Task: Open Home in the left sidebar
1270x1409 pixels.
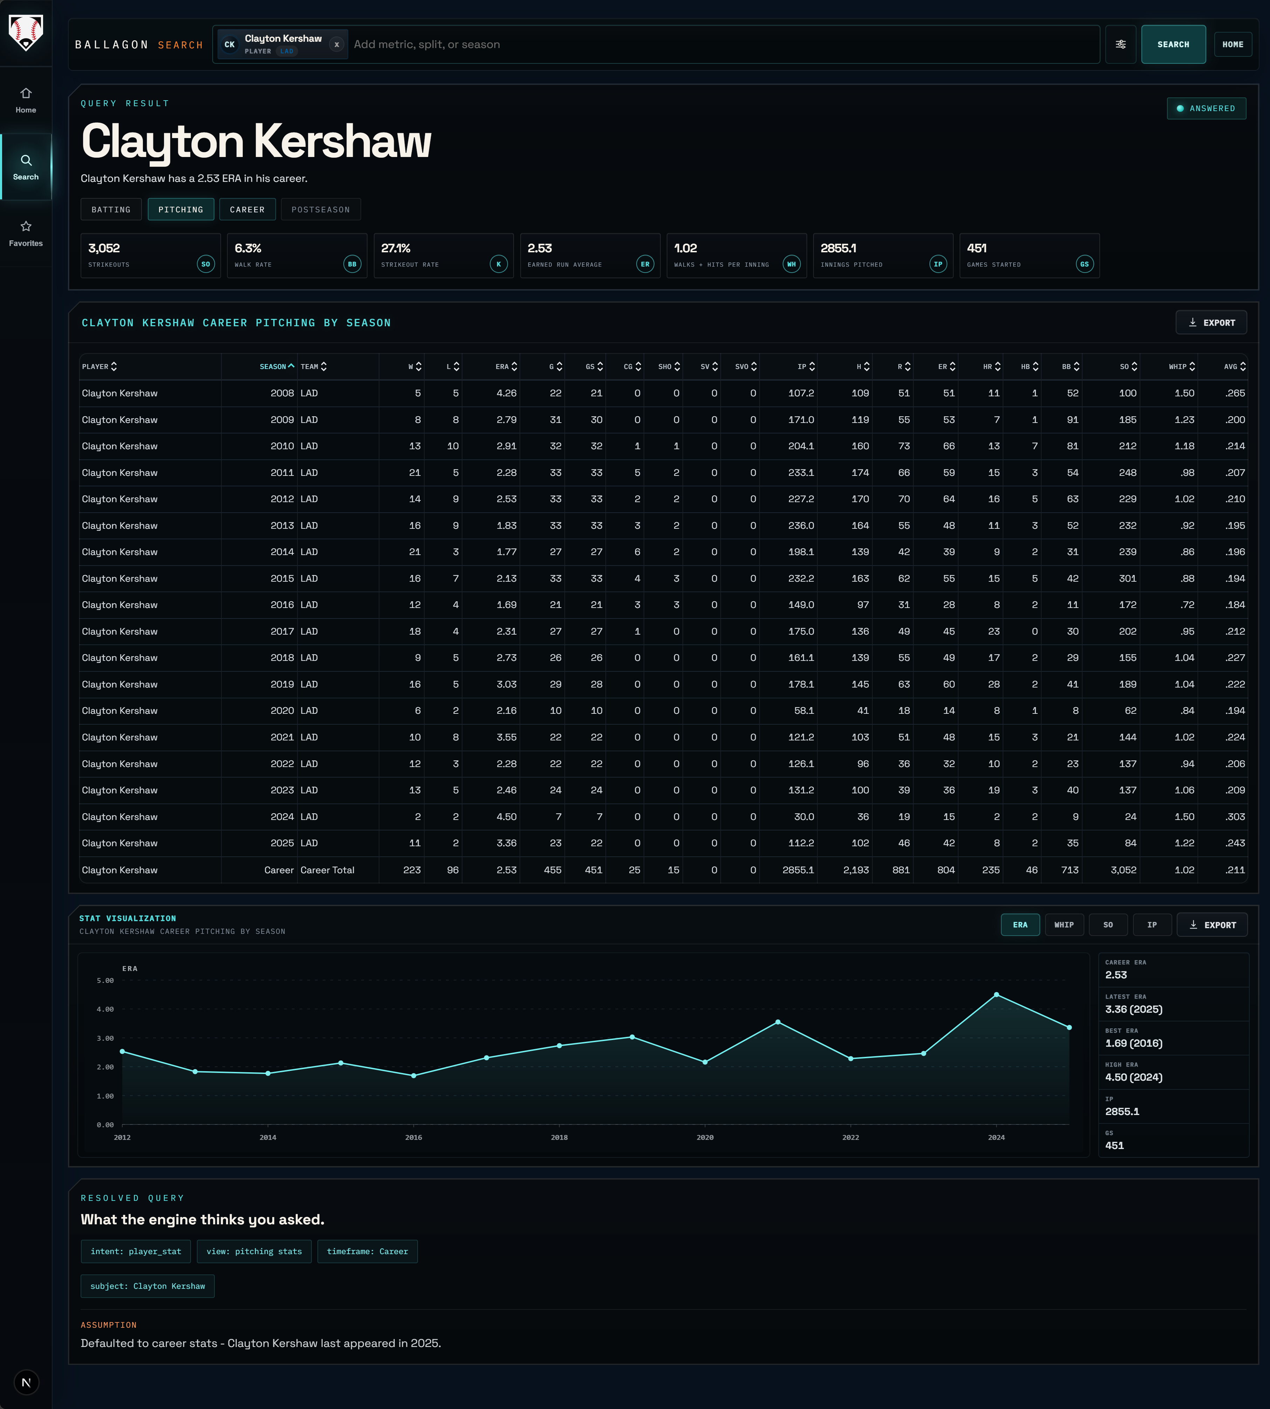Action: coord(26,101)
